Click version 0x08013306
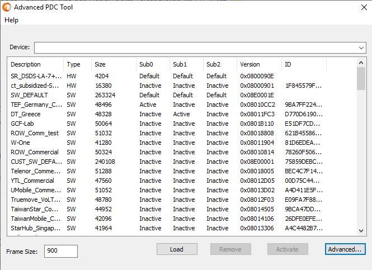The width and height of the screenshot is (372, 270). point(257,228)
